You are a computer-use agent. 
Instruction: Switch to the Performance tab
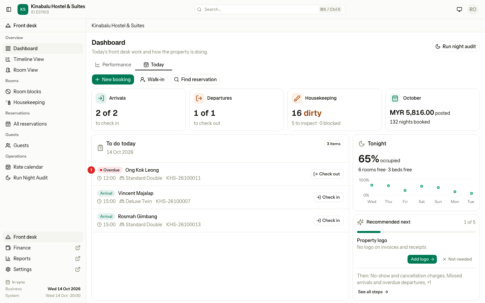(113, 65)
